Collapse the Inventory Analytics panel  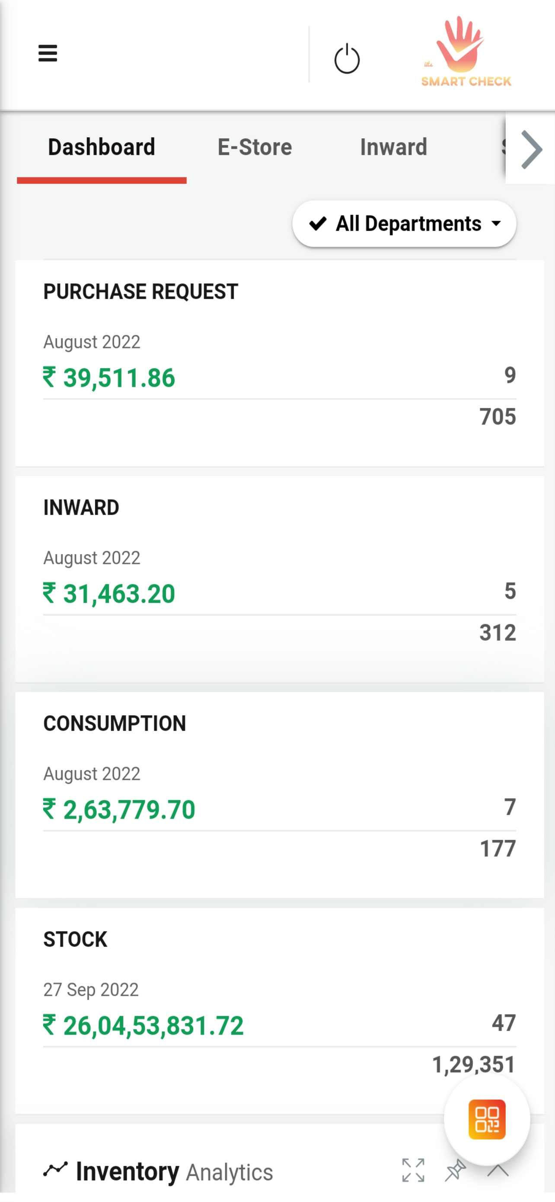click(x=498, y=1170)
